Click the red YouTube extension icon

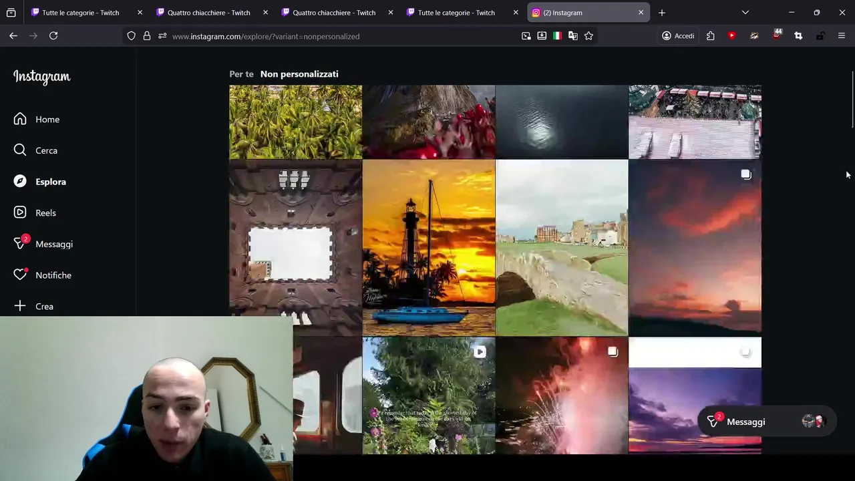point(732,36)
